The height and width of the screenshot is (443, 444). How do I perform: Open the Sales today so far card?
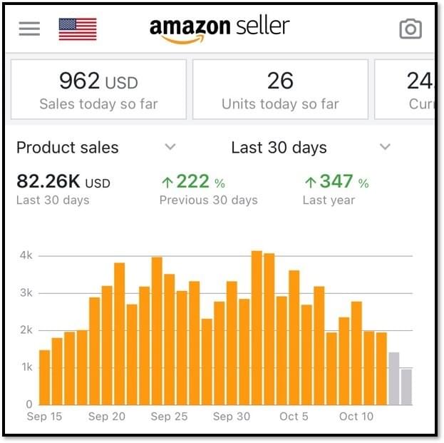[98, 89]
